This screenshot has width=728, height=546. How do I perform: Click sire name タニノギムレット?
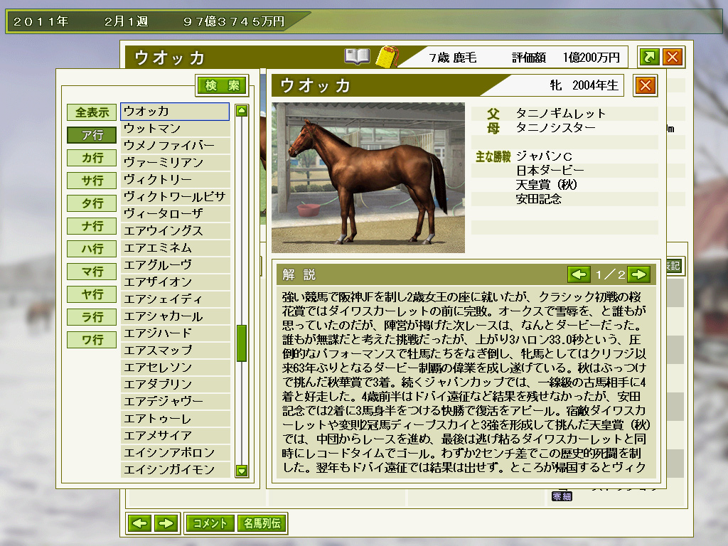click(561, 113)
